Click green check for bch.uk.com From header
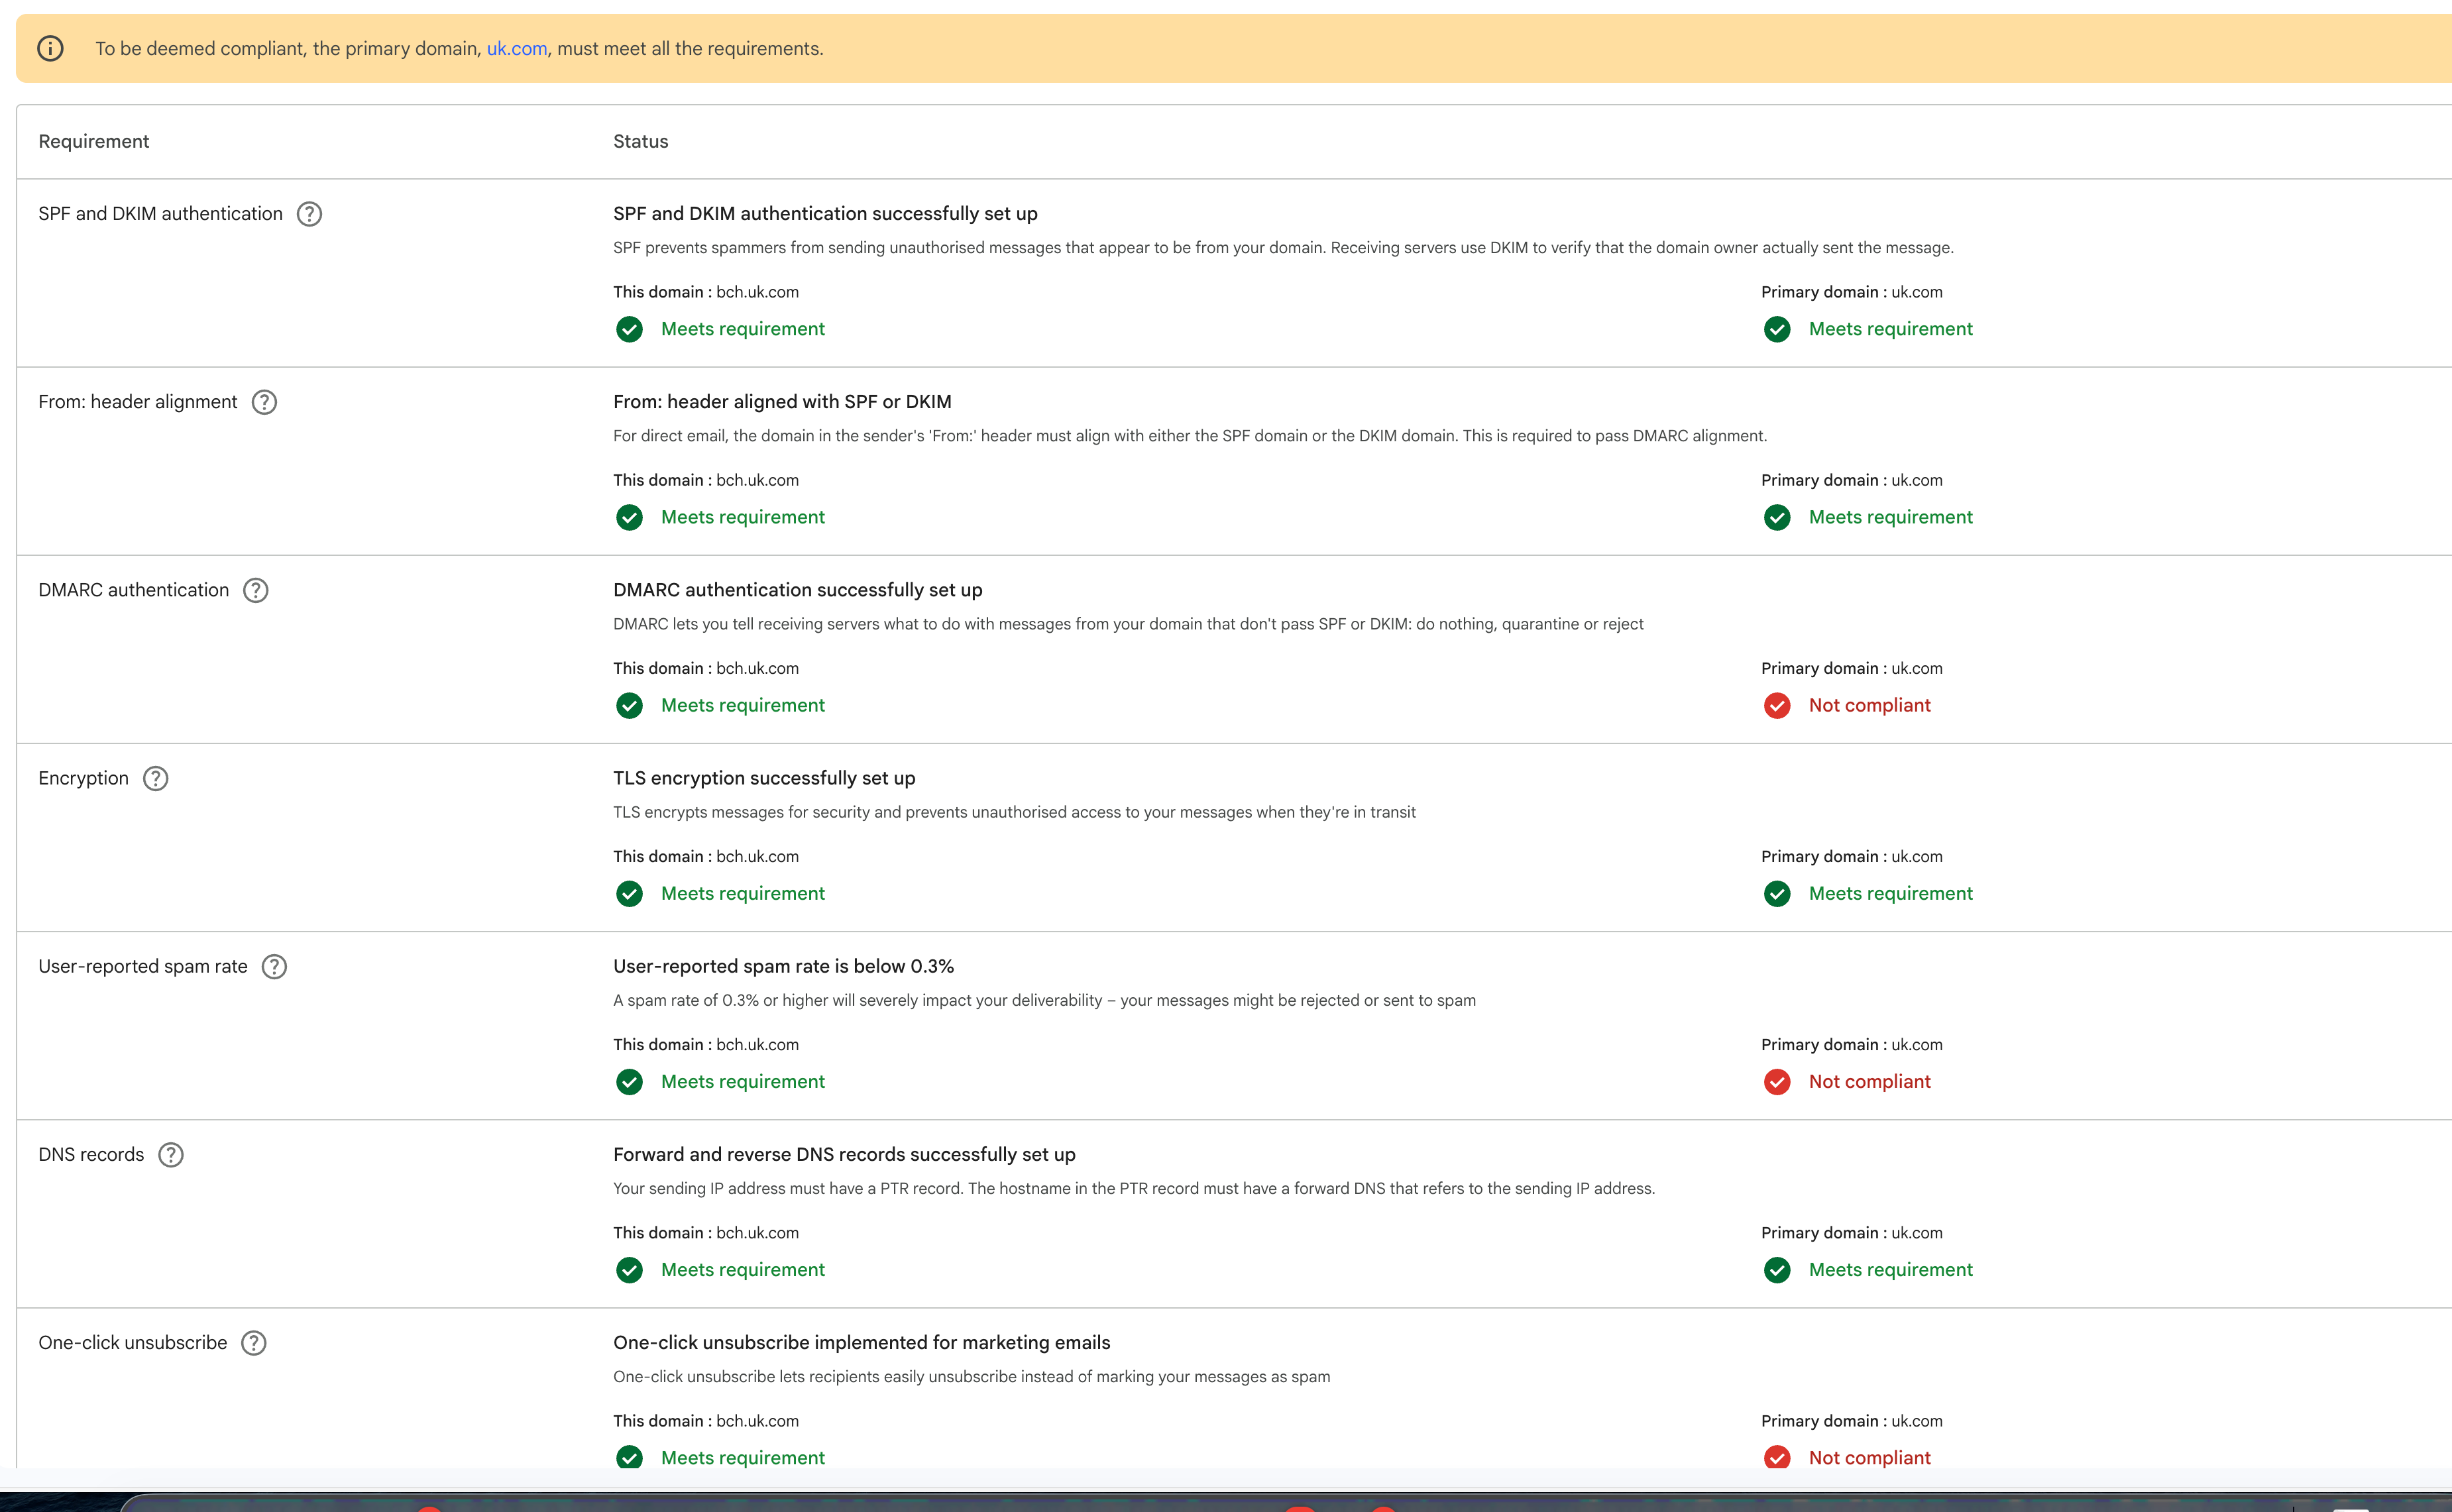 click(629, 517)
